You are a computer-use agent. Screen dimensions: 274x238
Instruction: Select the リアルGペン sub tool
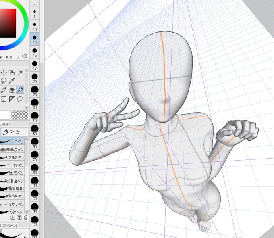[x=12, y=157]
